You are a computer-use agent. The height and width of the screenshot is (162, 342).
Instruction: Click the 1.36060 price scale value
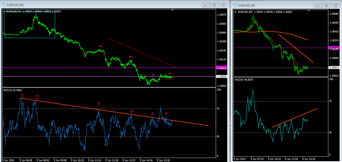tap(334, 58)
